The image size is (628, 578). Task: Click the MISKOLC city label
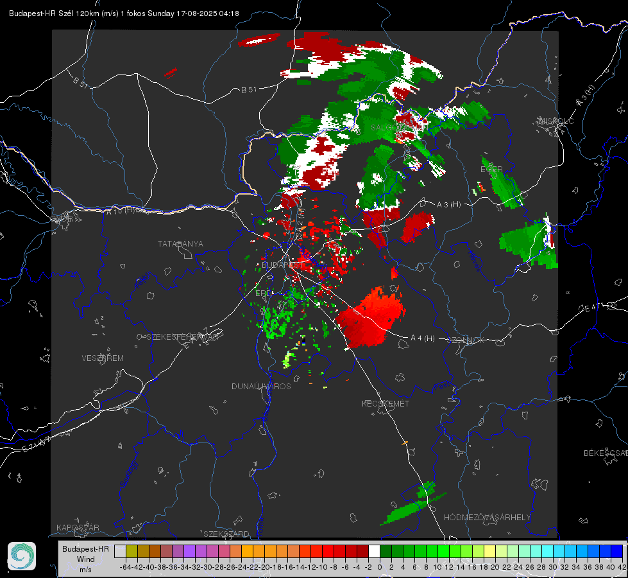pos(556,121)
